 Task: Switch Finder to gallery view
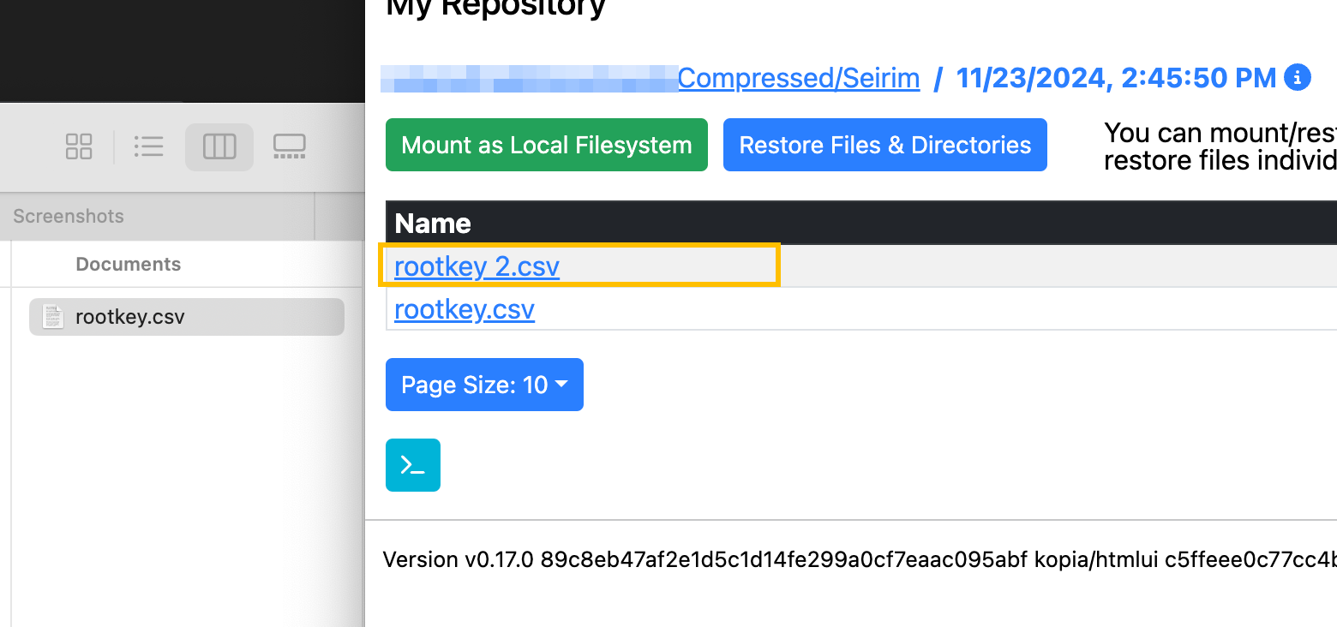coord(290,146)
